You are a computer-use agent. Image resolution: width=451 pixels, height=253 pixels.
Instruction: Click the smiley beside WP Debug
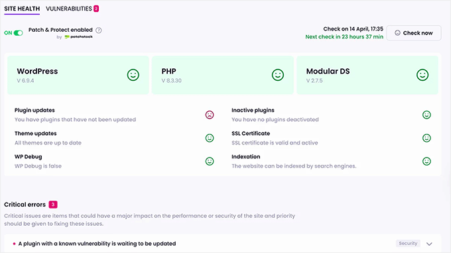click(x=210, y=162)
